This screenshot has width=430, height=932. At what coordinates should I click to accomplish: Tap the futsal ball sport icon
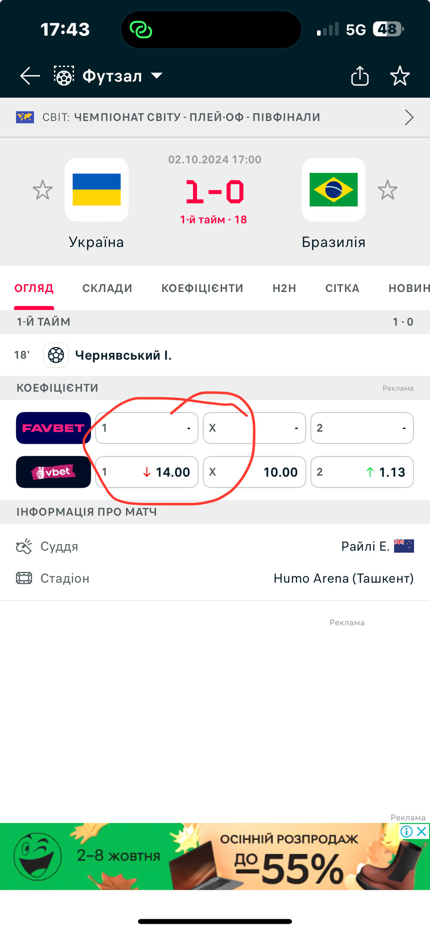pyautogui.click(x=64, y=76)
